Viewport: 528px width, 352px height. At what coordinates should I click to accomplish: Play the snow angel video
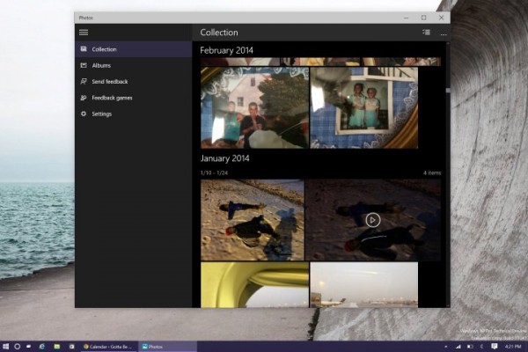[x=373, y=220]
